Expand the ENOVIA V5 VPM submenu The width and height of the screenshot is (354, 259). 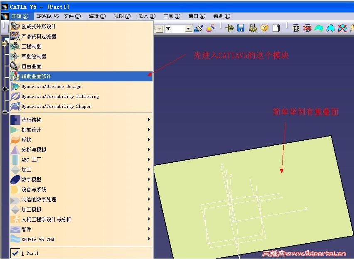[x=81, y=239]
